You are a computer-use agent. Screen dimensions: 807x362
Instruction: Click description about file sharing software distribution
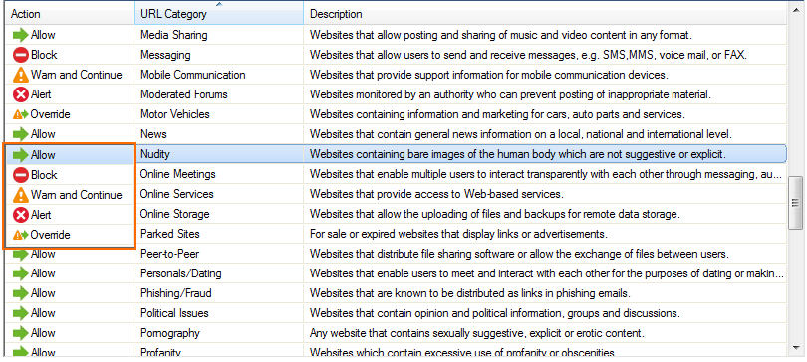518,254
